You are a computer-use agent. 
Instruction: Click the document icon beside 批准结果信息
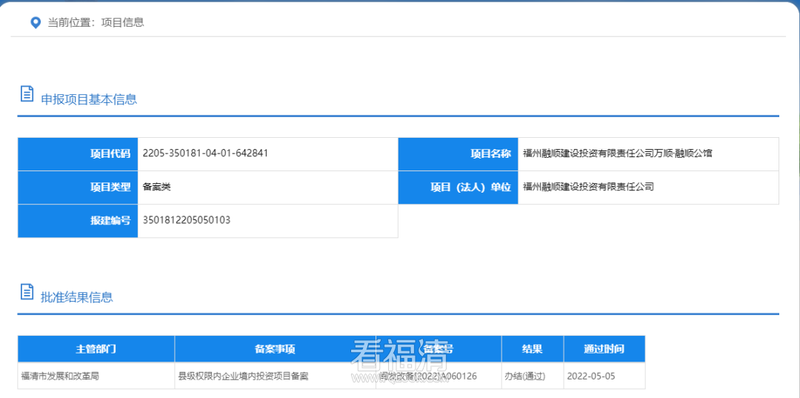click(27, 292)
